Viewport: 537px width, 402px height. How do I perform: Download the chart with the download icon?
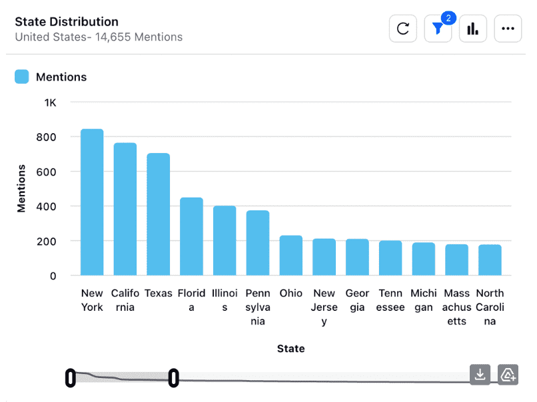[x=480, y=375]
